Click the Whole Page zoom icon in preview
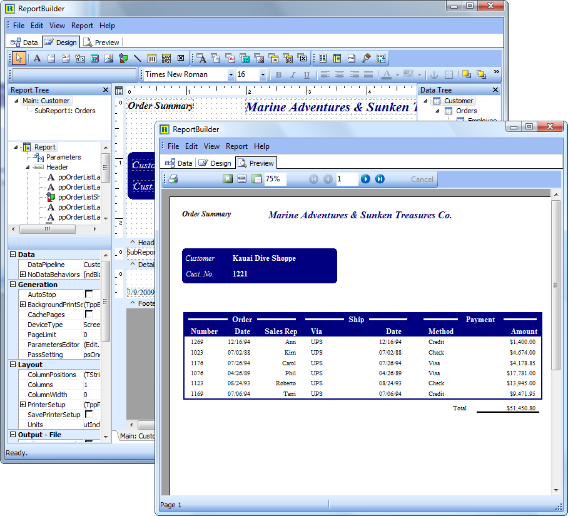568x516 pixels. (228, 179)
